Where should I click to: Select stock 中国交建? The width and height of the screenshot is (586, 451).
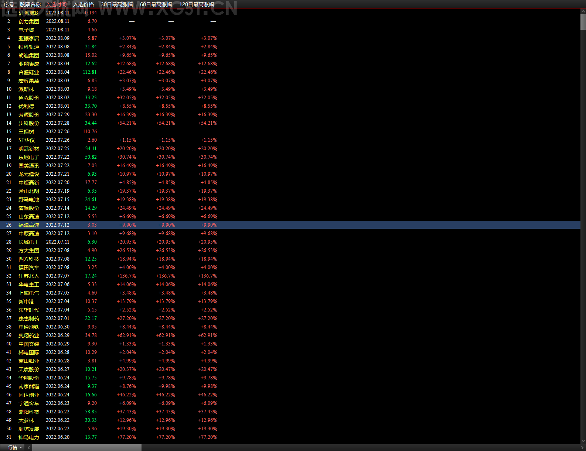click(x=29, y=344)
